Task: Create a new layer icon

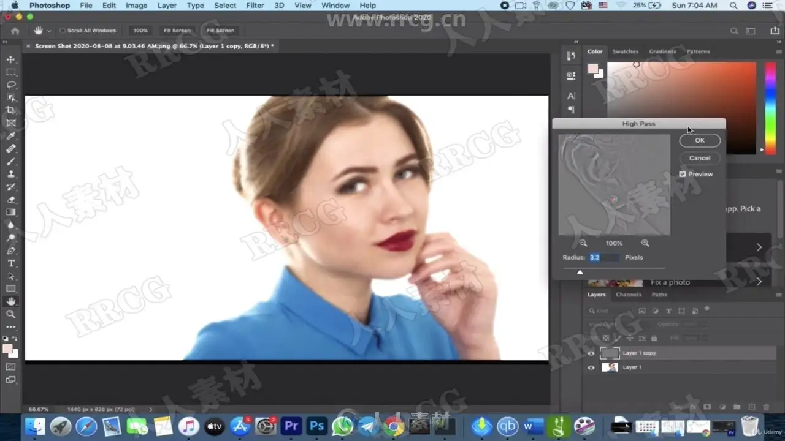Action: pyautogui.click(x=752, y=407)
